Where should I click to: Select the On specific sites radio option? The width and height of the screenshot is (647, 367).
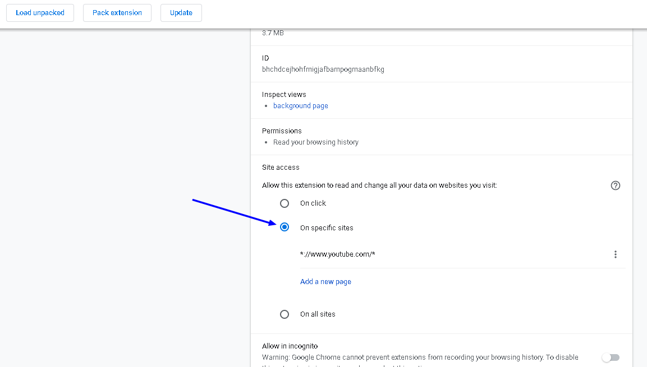click(285, 227)
